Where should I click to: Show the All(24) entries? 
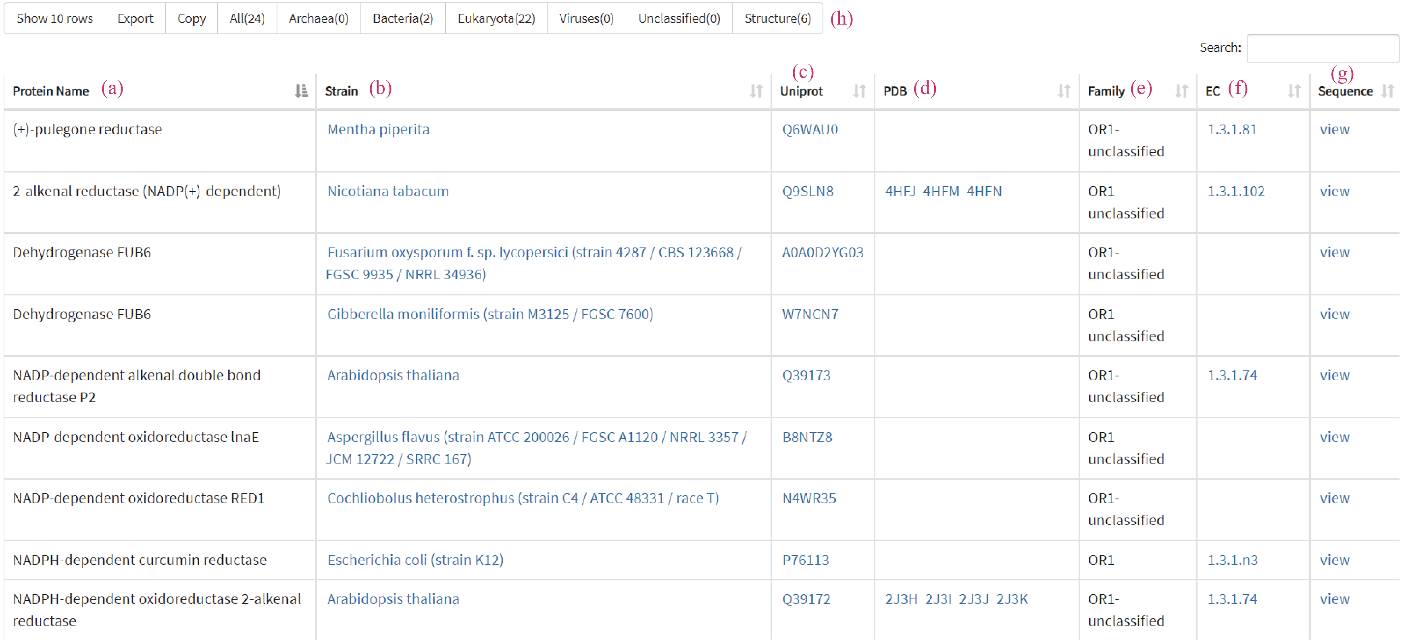(247, 19)
